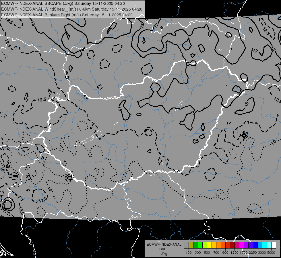The height and width of the screenshot is (258, 281).
Task: Click the legend title ECMWF-INDEX-ANAL
Action: (164, 245)
